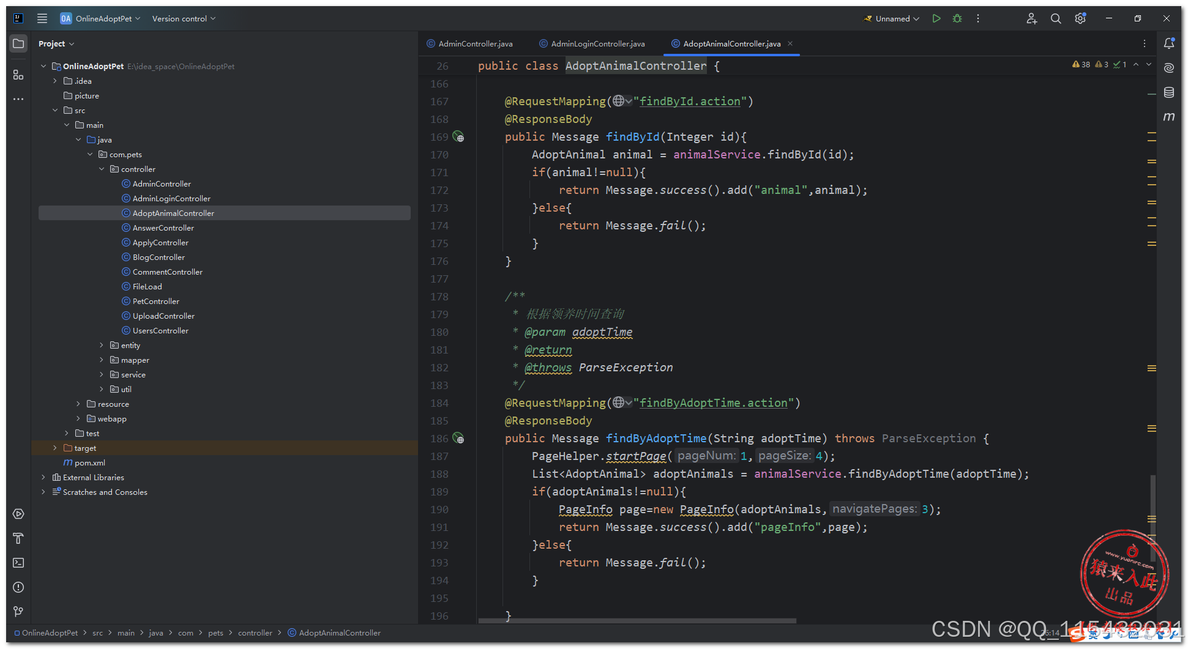1188x649 pixels.
Task: Open more run actions menu
Action: tap(978, 18)
